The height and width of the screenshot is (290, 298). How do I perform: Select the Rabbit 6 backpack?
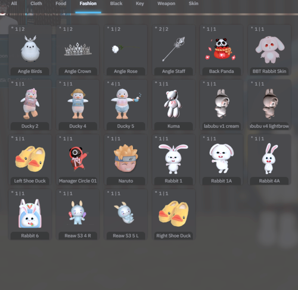click(30, 214)
